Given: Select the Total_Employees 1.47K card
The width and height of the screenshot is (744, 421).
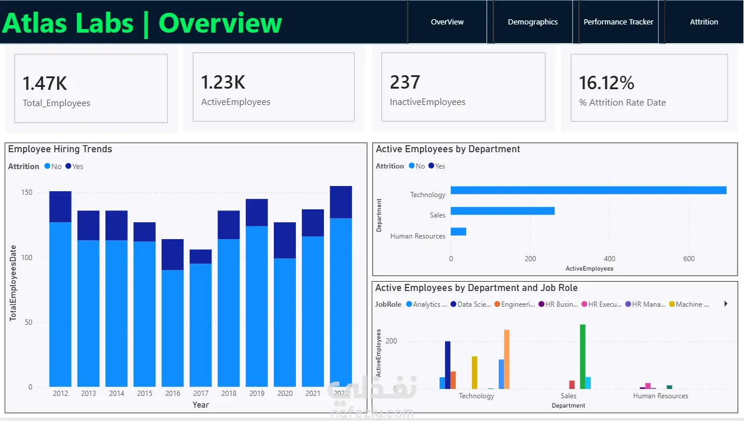Looking at the screenshot, I should pos(91,89).
